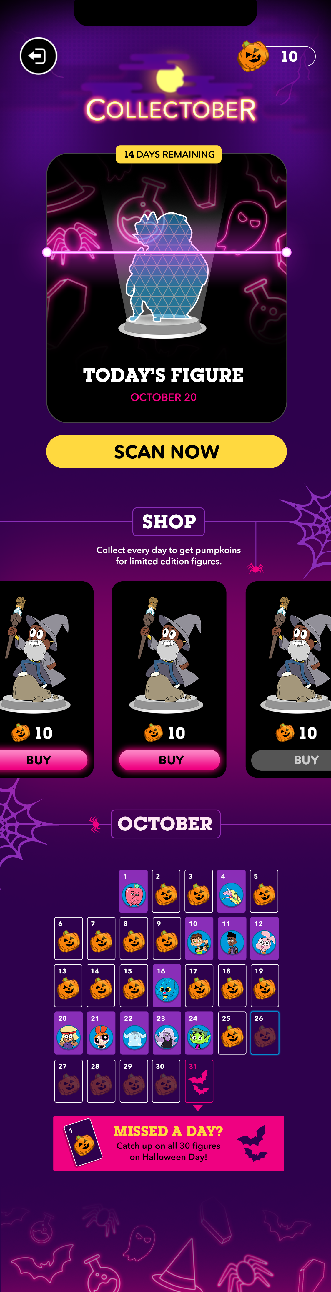Screen dimensions: 331x1292
Task: Click the Scan Now button
Action: [166, 451]
